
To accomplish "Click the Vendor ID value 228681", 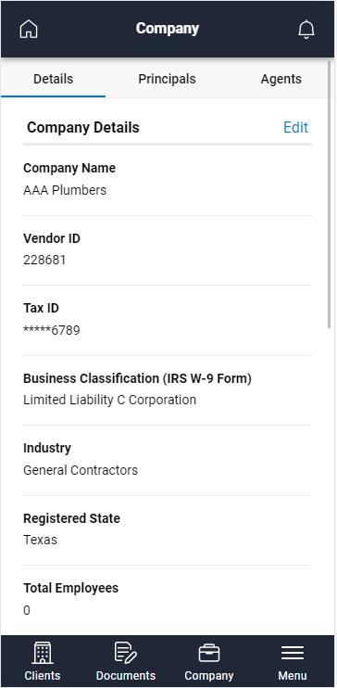I will (x=44, y=261).
